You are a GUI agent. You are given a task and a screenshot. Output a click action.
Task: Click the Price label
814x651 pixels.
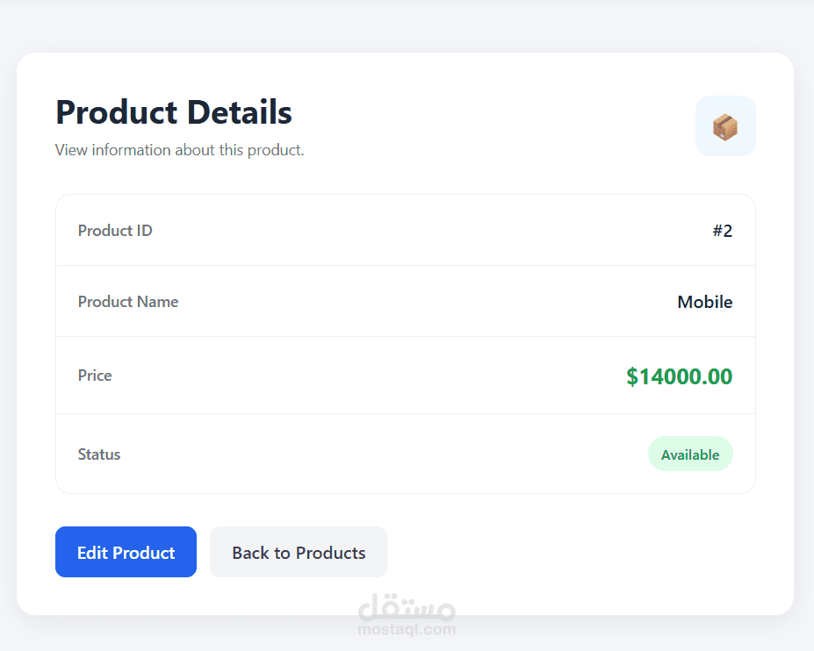[95, 375]
